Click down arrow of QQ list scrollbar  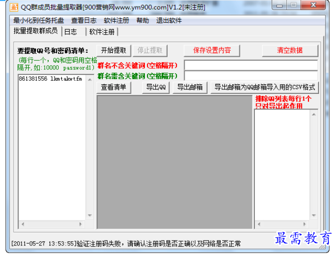tap(90, 215)
